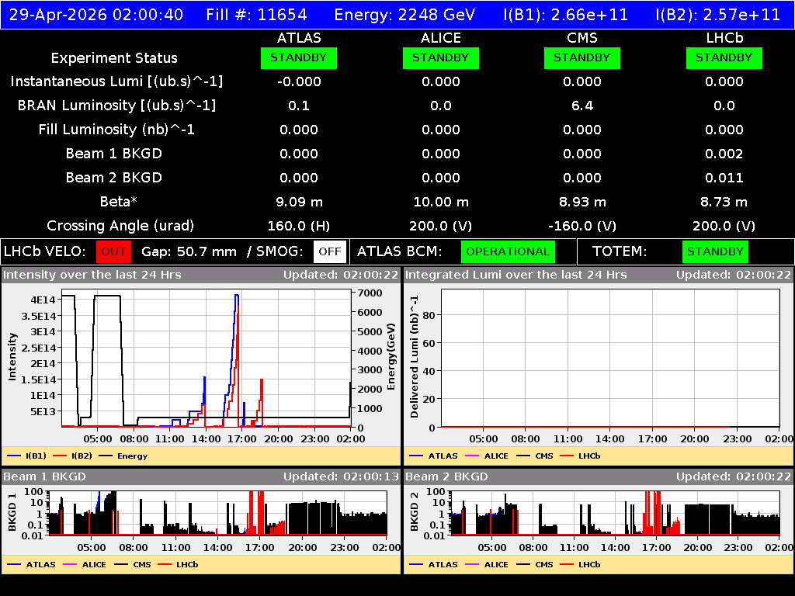Click the Beam 1 BKGD chart title

click(x=44, y=477)
